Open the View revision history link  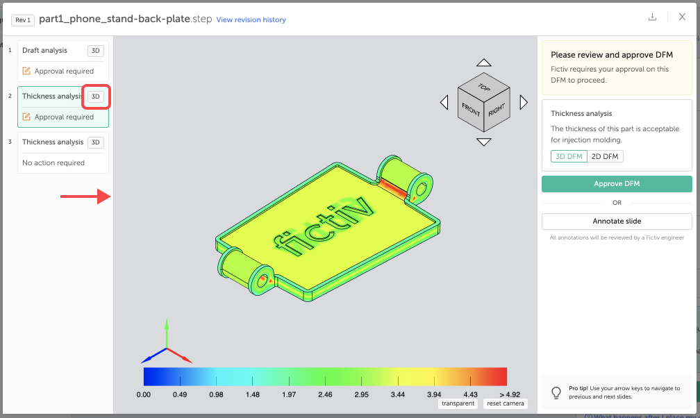click(251, 19)
